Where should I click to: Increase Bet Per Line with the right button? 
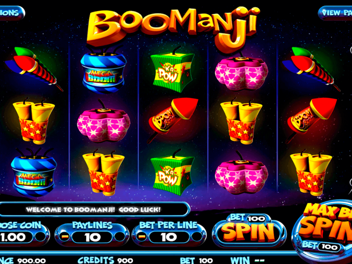coord(197,237)
